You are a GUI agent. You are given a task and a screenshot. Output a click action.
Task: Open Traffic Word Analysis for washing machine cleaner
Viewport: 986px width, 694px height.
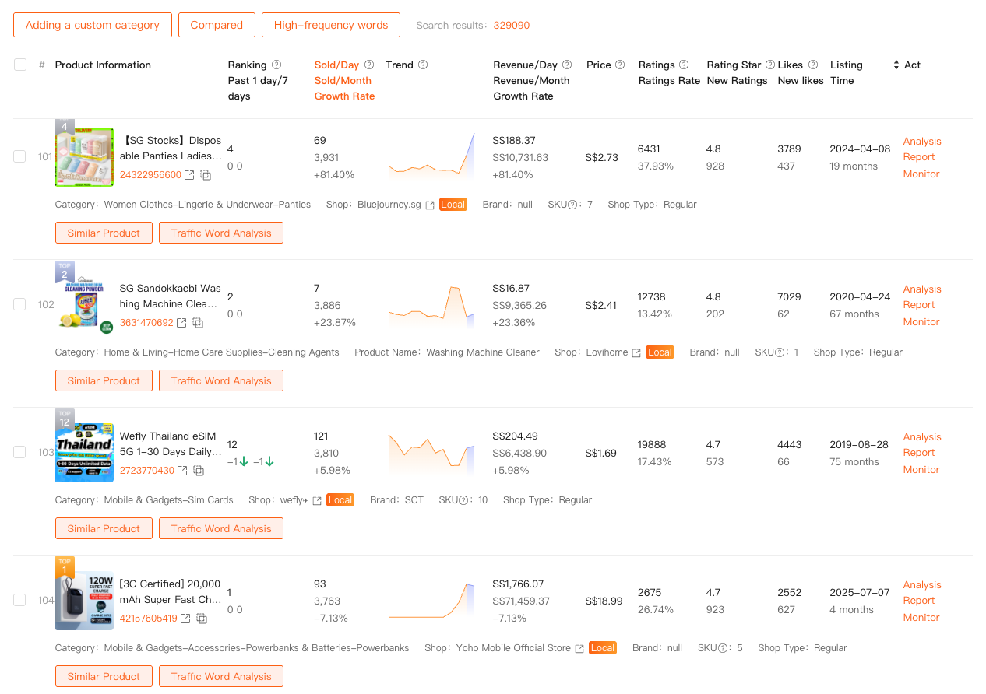(x=221, y=380)
